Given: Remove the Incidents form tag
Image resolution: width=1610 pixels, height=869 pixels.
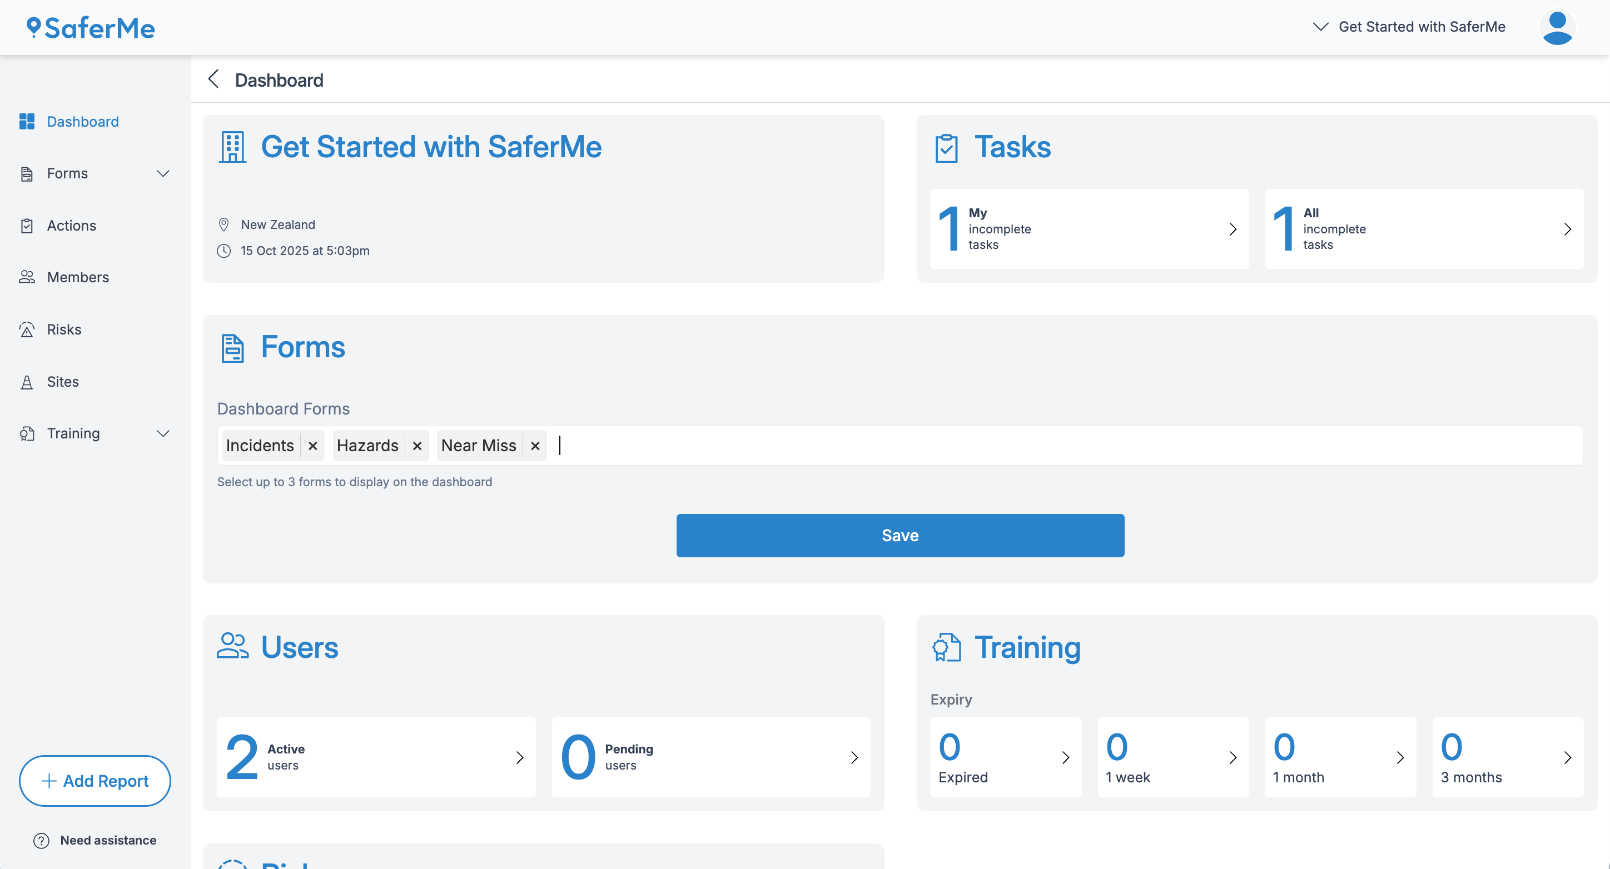Looking at the screenshot, I should point(312,446).
